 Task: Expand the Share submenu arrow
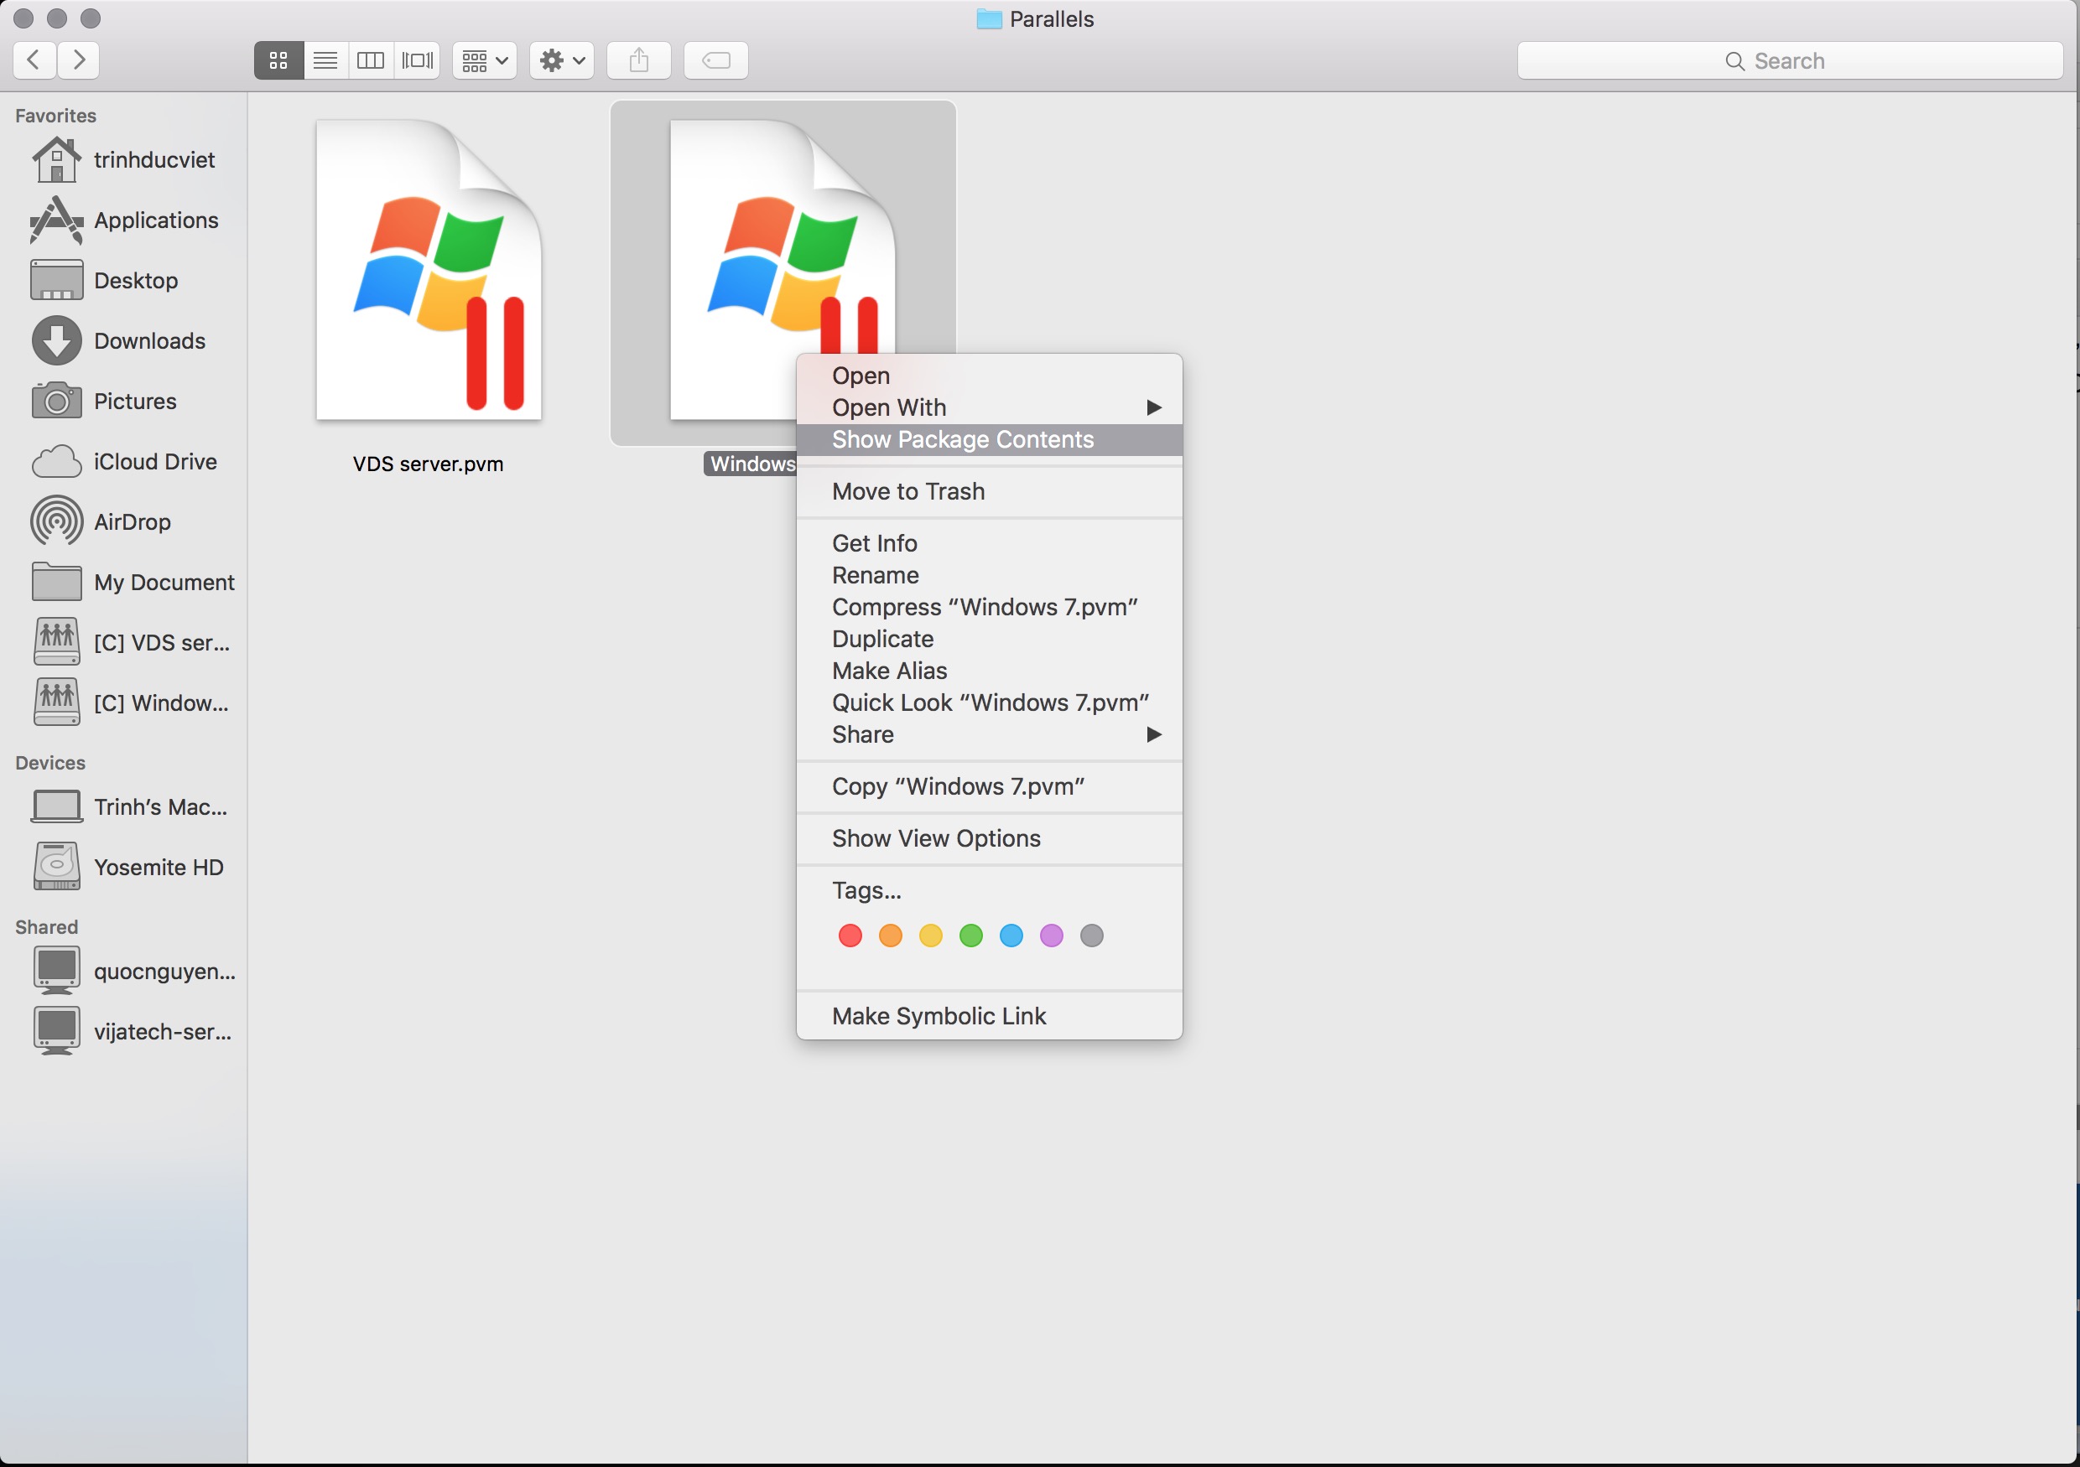[1154, 733]
